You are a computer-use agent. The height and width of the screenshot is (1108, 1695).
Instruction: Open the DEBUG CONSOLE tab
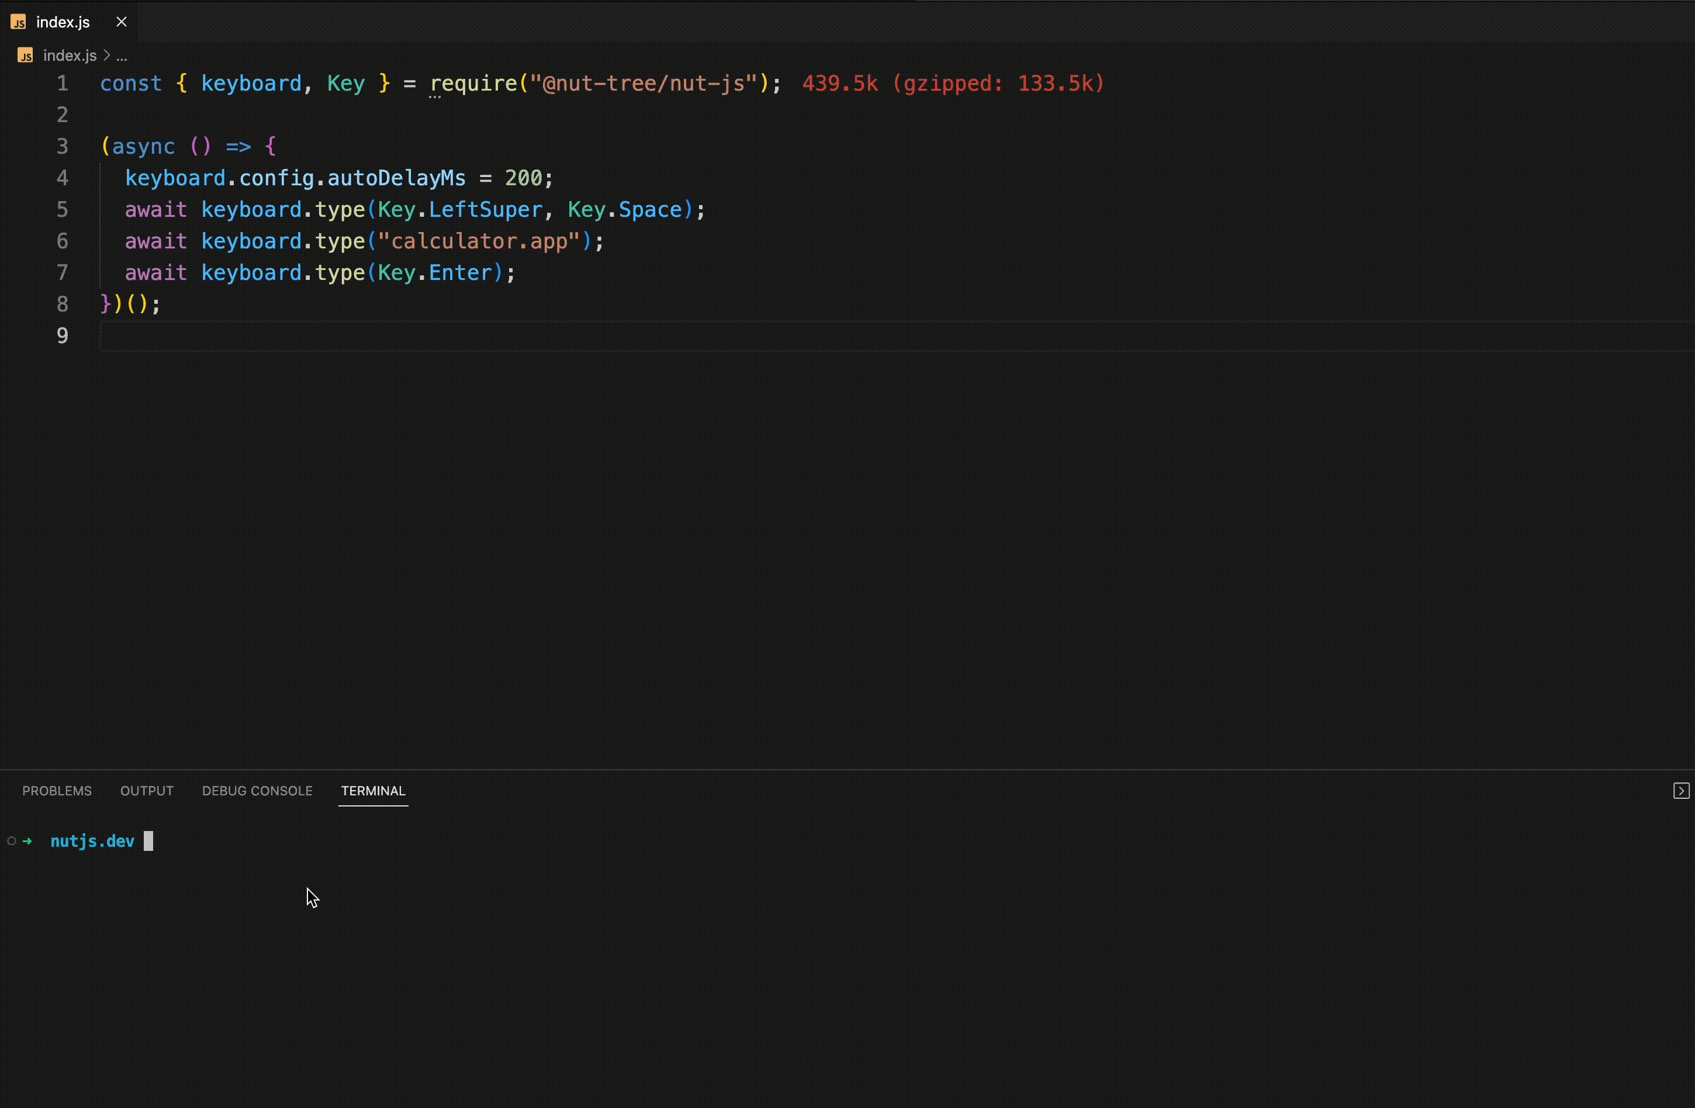coord(257,791)
